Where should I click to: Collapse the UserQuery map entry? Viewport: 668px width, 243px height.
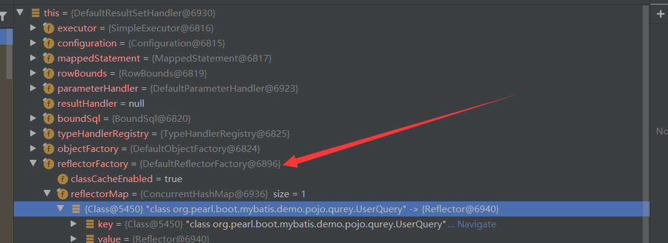60,209
